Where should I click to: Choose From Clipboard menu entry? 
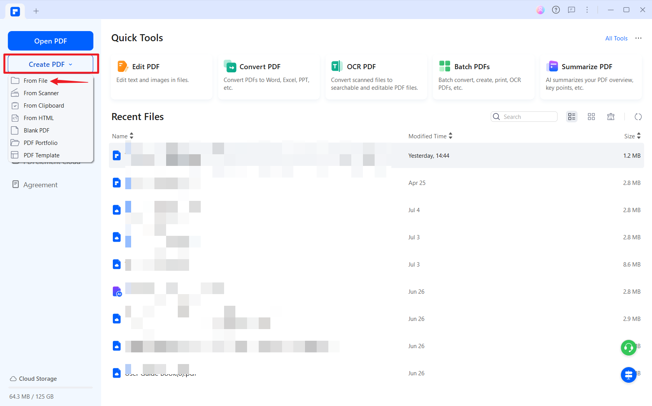point(51,105)
